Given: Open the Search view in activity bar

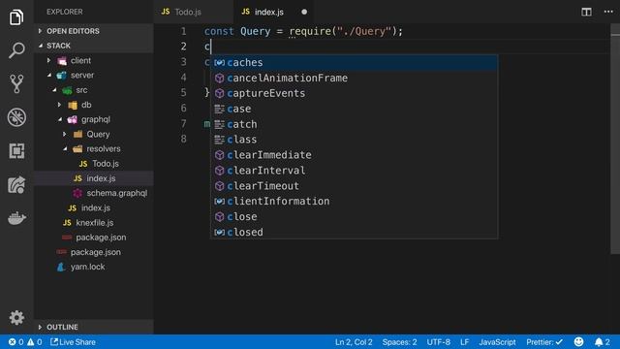Looking at the screenshot, I should (16, 50).
